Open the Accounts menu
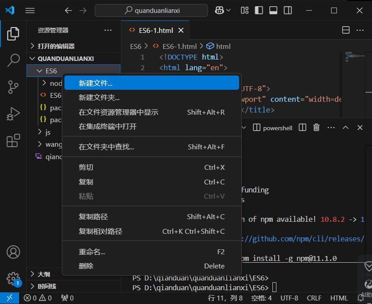Viewport: 372px width, 304px height. point(13,252)
